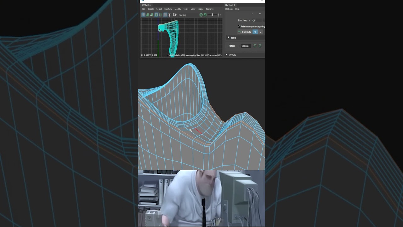Image resolution: width=403 pixels, height=227 pixels.
Task: Click the rotate clockwise icon
Action: (x=260, y=46)
